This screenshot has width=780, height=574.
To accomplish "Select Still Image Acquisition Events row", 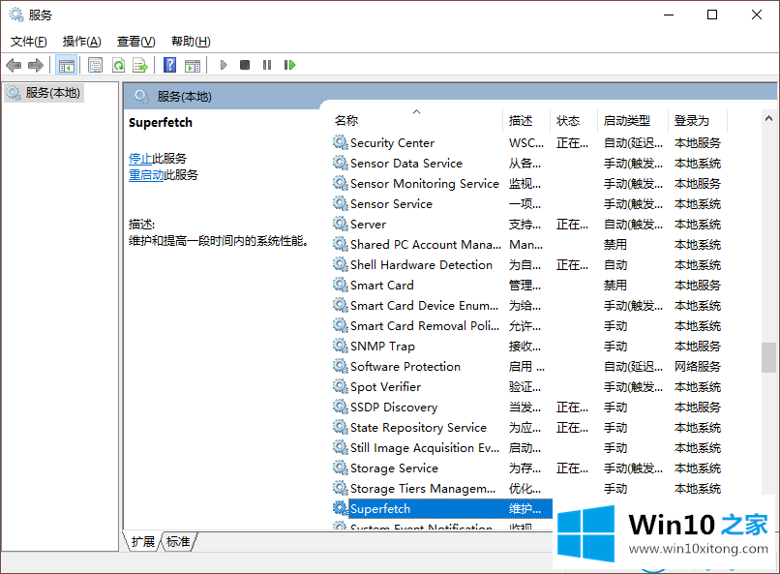I will tap(527, 447).
